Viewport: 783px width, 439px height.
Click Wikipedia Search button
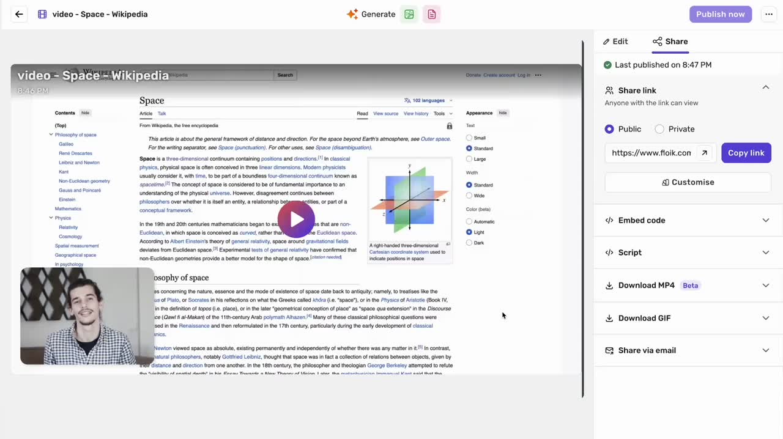pyautogui.click(x=285, y=75)
